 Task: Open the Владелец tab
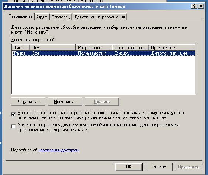tap(61, 17)
